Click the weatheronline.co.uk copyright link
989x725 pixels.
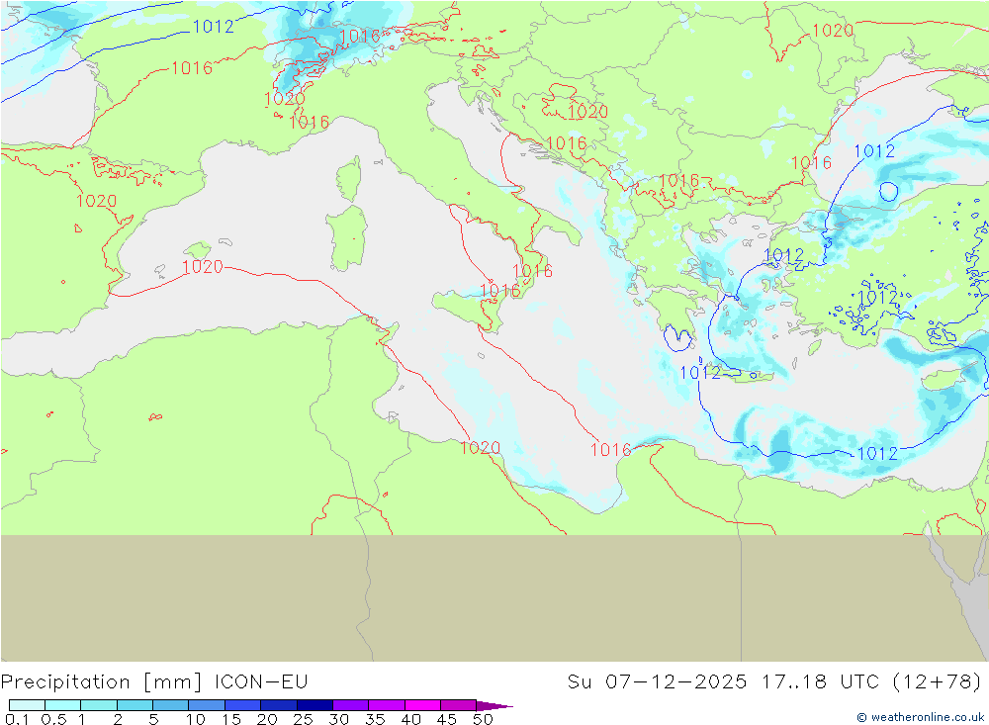pyautogui.click(x=920, y=717)
